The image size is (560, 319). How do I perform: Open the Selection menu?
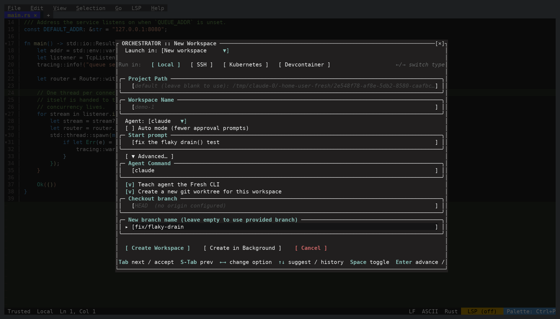91,8
